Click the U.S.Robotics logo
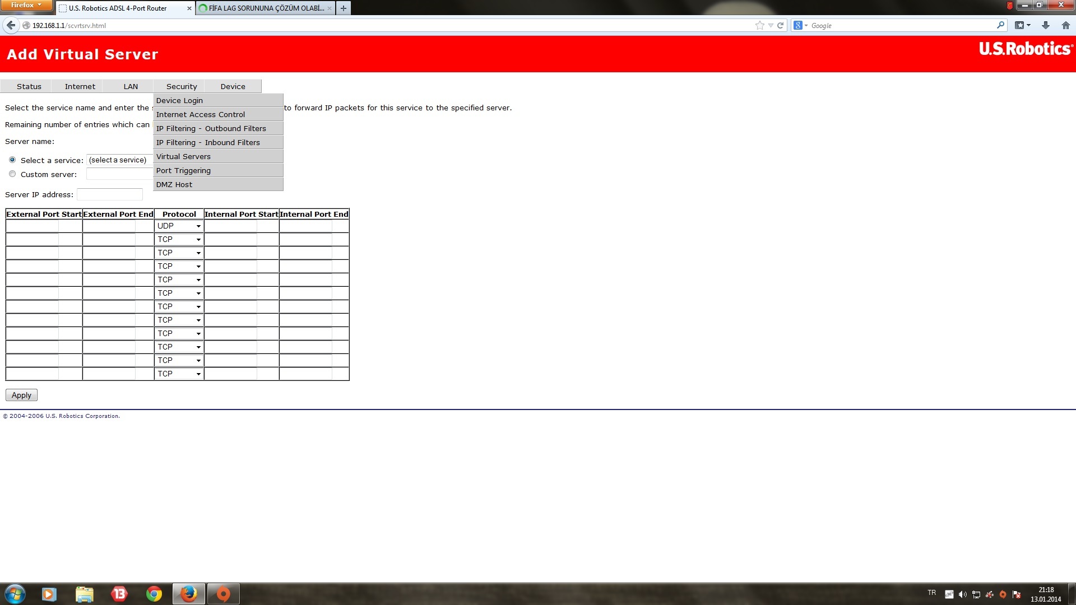Image resolution: width=1076 pixels, height=605 pixels. tap(1026, 49)
